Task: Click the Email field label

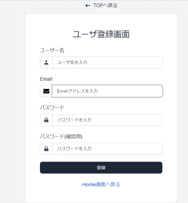Action: (46, 79)
